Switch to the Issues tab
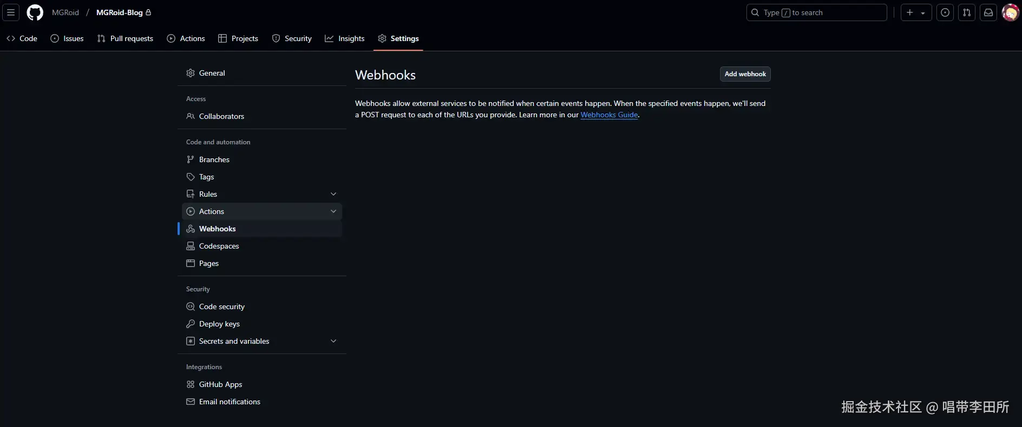1022x427 pixels. 67,38
